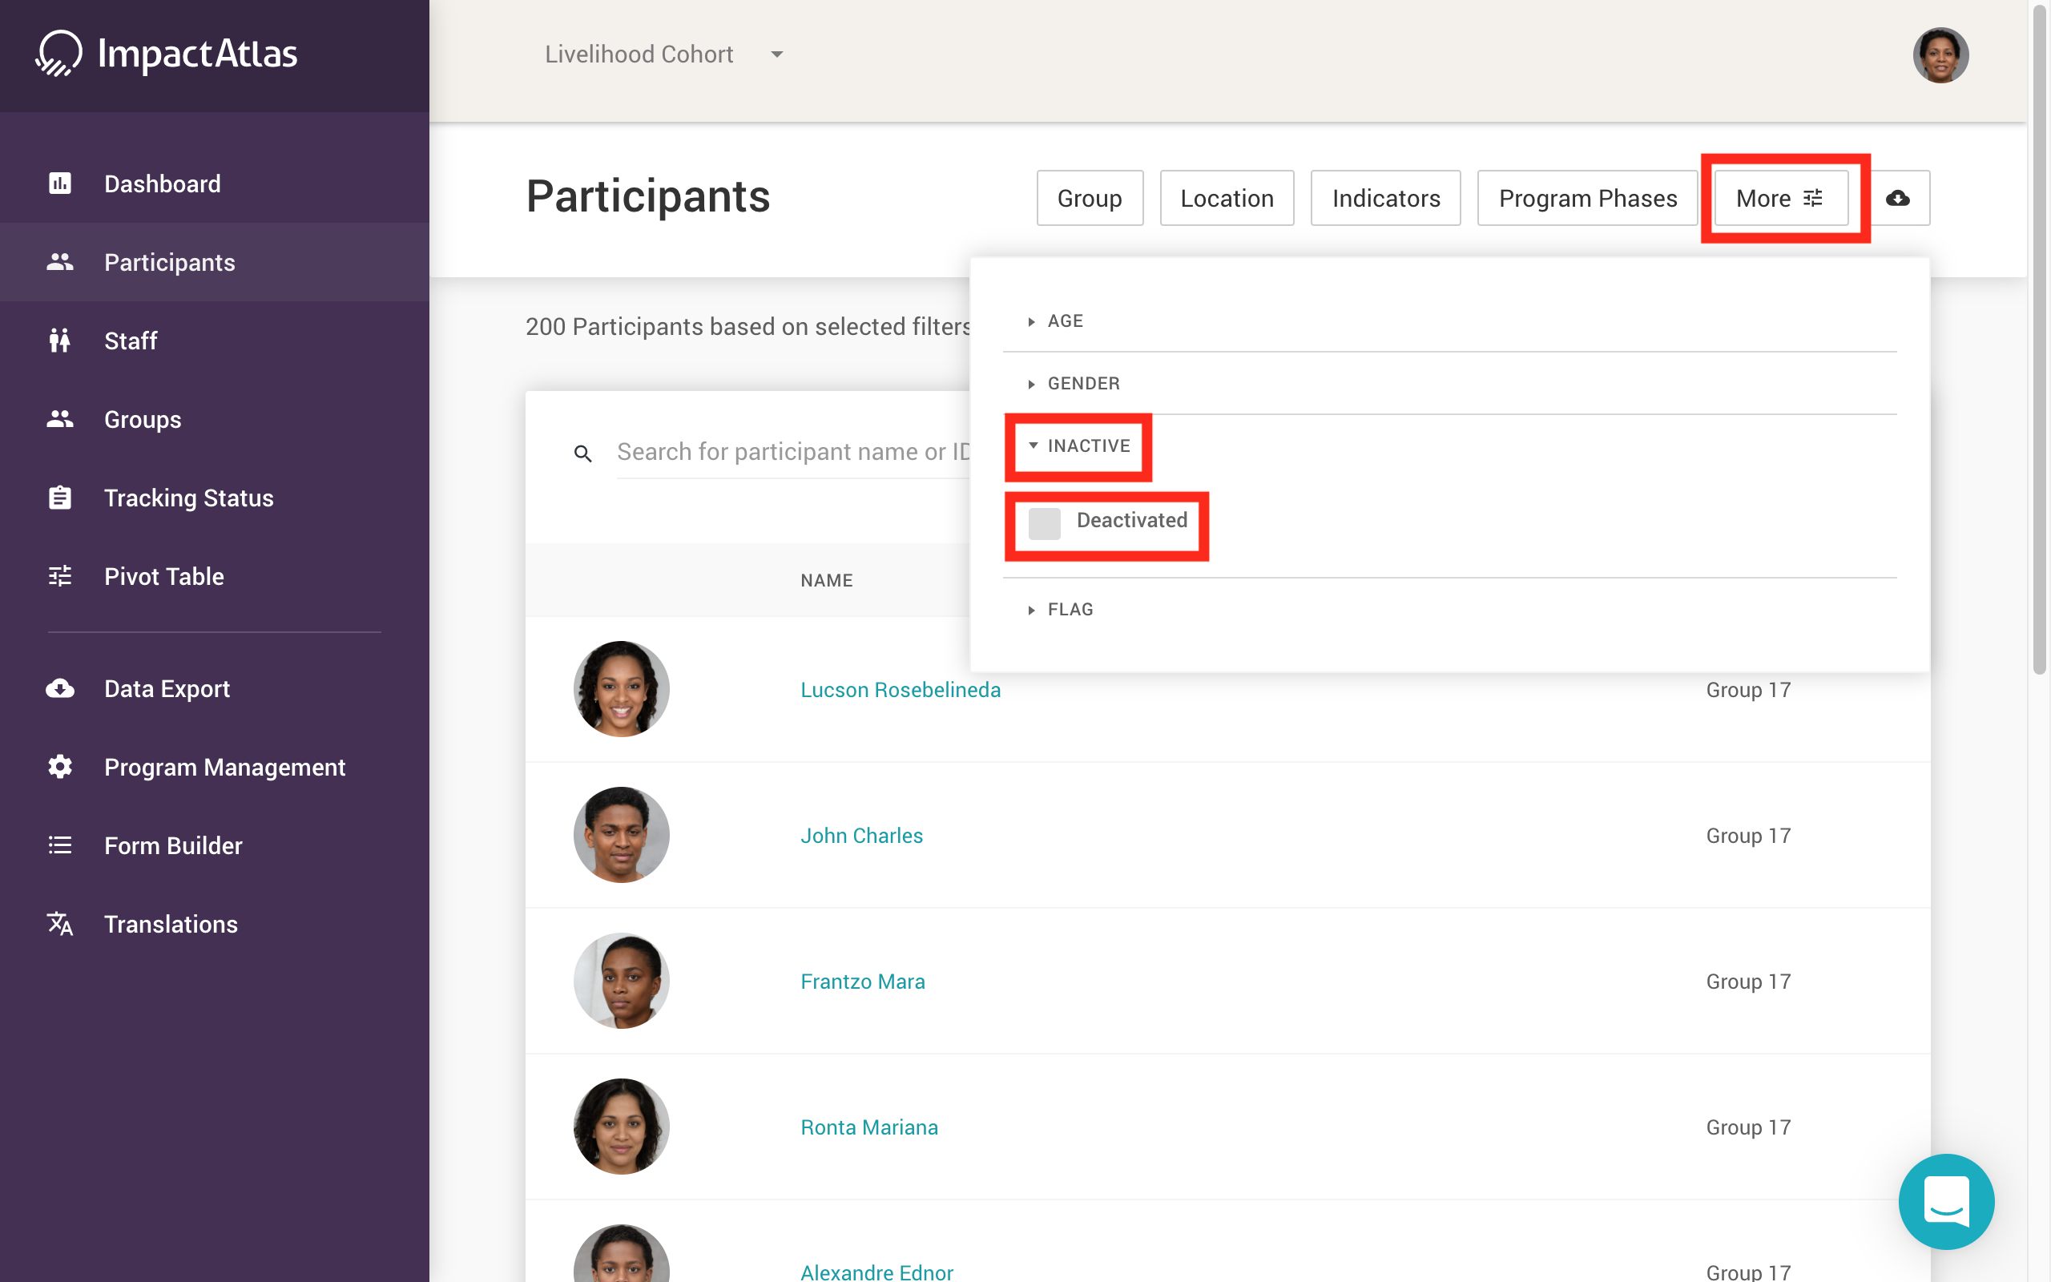Open Tracking Status clipboard icon
The image size is (2051, 1282).
point(59,498)
